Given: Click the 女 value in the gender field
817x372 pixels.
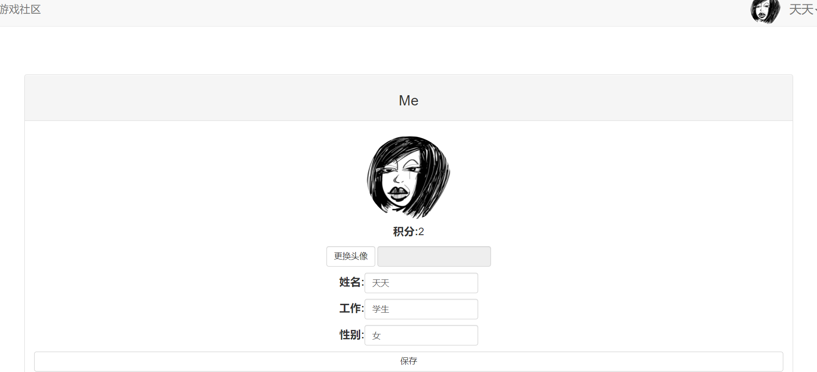Looking at the screenshot, I should click(376, 336).
